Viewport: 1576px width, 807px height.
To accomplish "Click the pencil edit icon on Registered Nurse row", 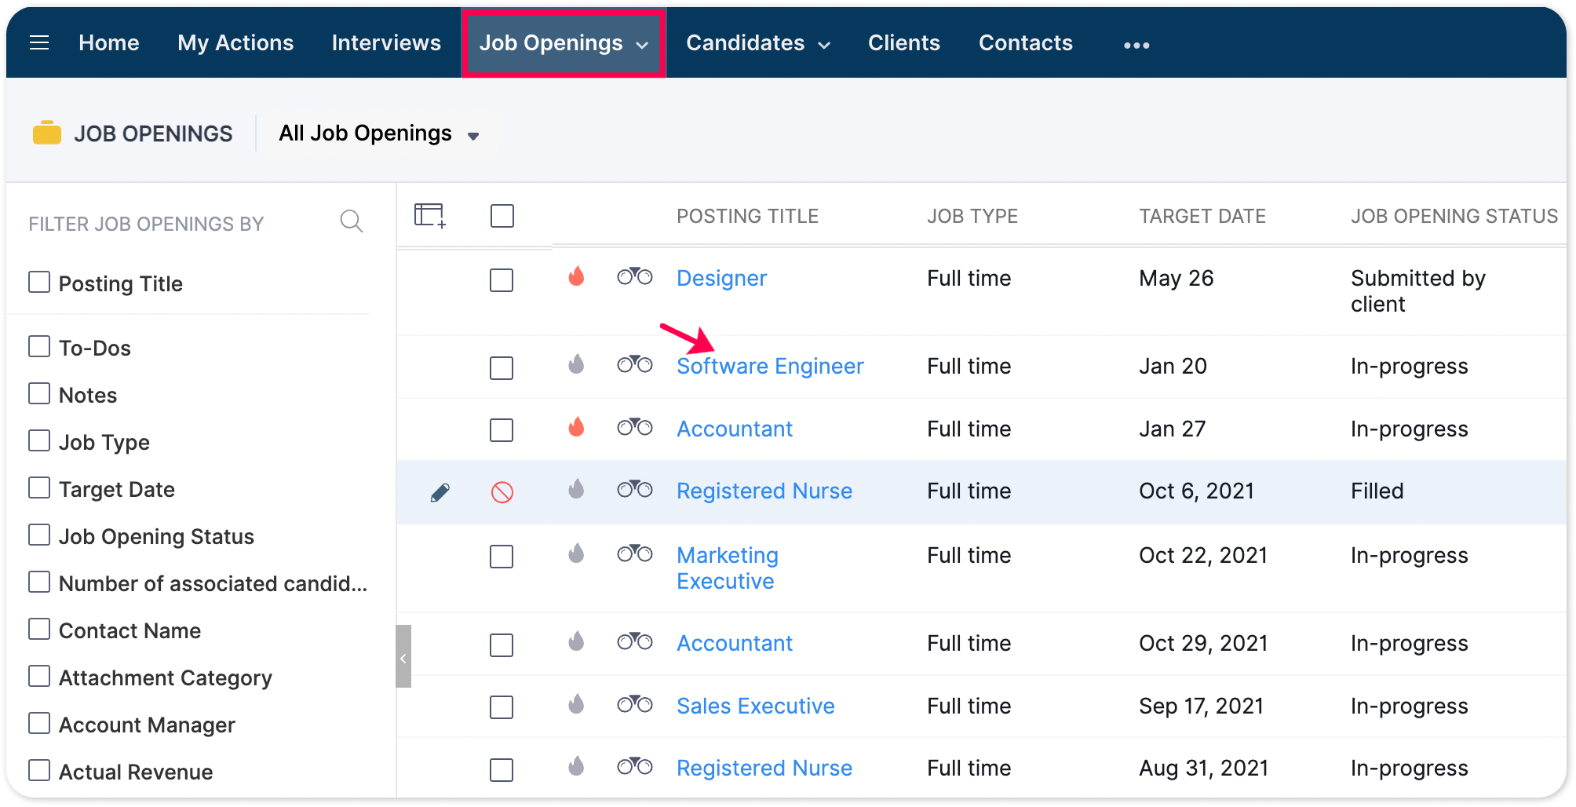I will 440,492.
